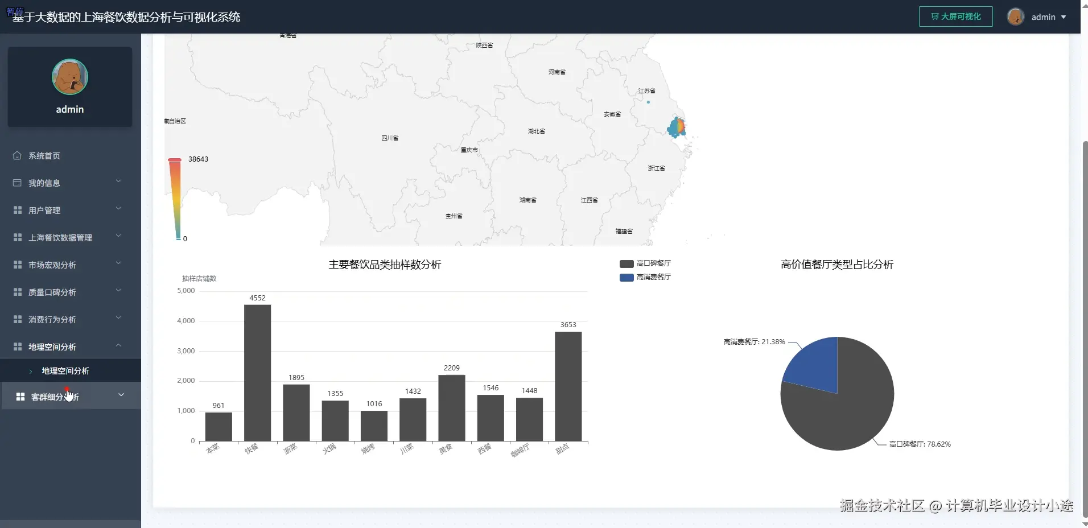Expand the 上海餐饮数据管理 submenu arrow
Screen dimensions: 1088x528
(x=118, y=236)
